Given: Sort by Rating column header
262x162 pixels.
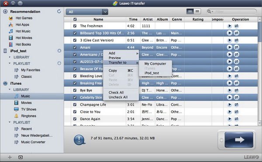Looking at the screenshot, I should click(198, 19).
